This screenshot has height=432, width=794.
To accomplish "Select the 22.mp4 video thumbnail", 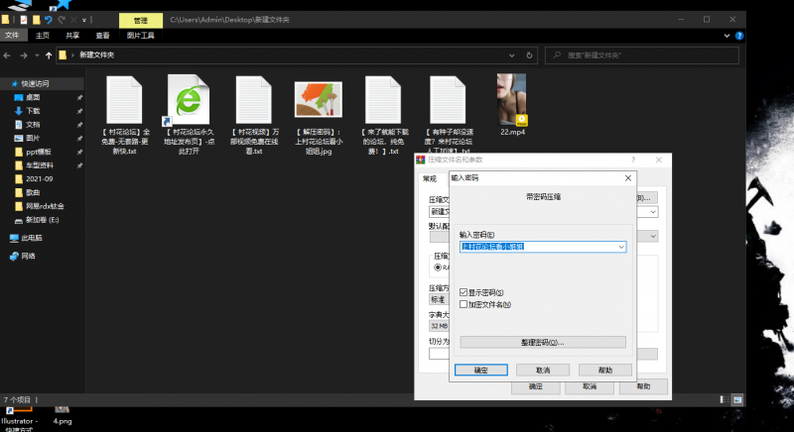I will click(513, 100).
